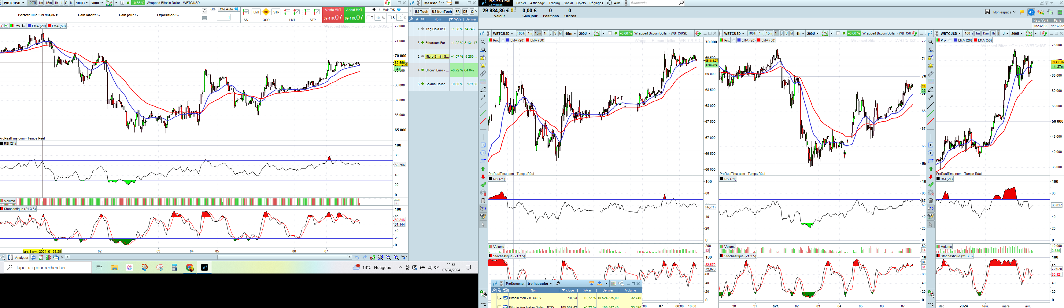
Task: Click the chart zoom-out magnifier below left chart
Action: (x=388, y=258)
